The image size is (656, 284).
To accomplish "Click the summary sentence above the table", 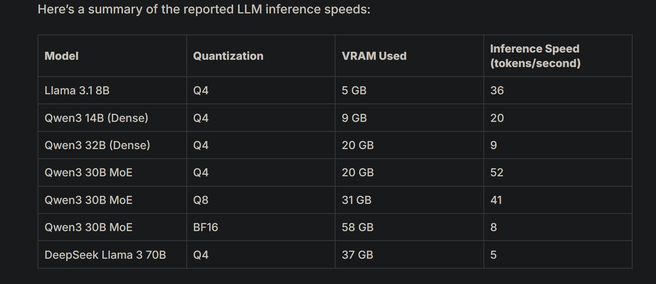I will tap(204, 9).
